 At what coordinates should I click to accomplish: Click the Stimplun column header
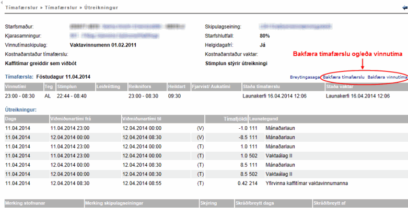[x=75, y=87]
